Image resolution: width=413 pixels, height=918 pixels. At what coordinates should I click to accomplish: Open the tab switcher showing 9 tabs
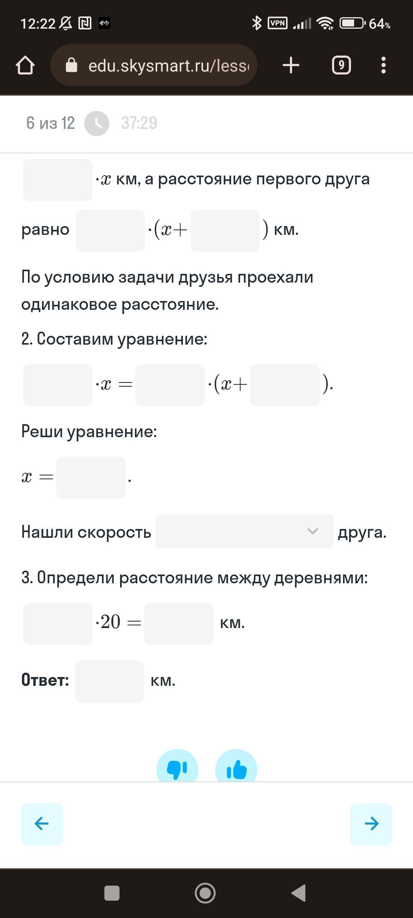[341, 65]
